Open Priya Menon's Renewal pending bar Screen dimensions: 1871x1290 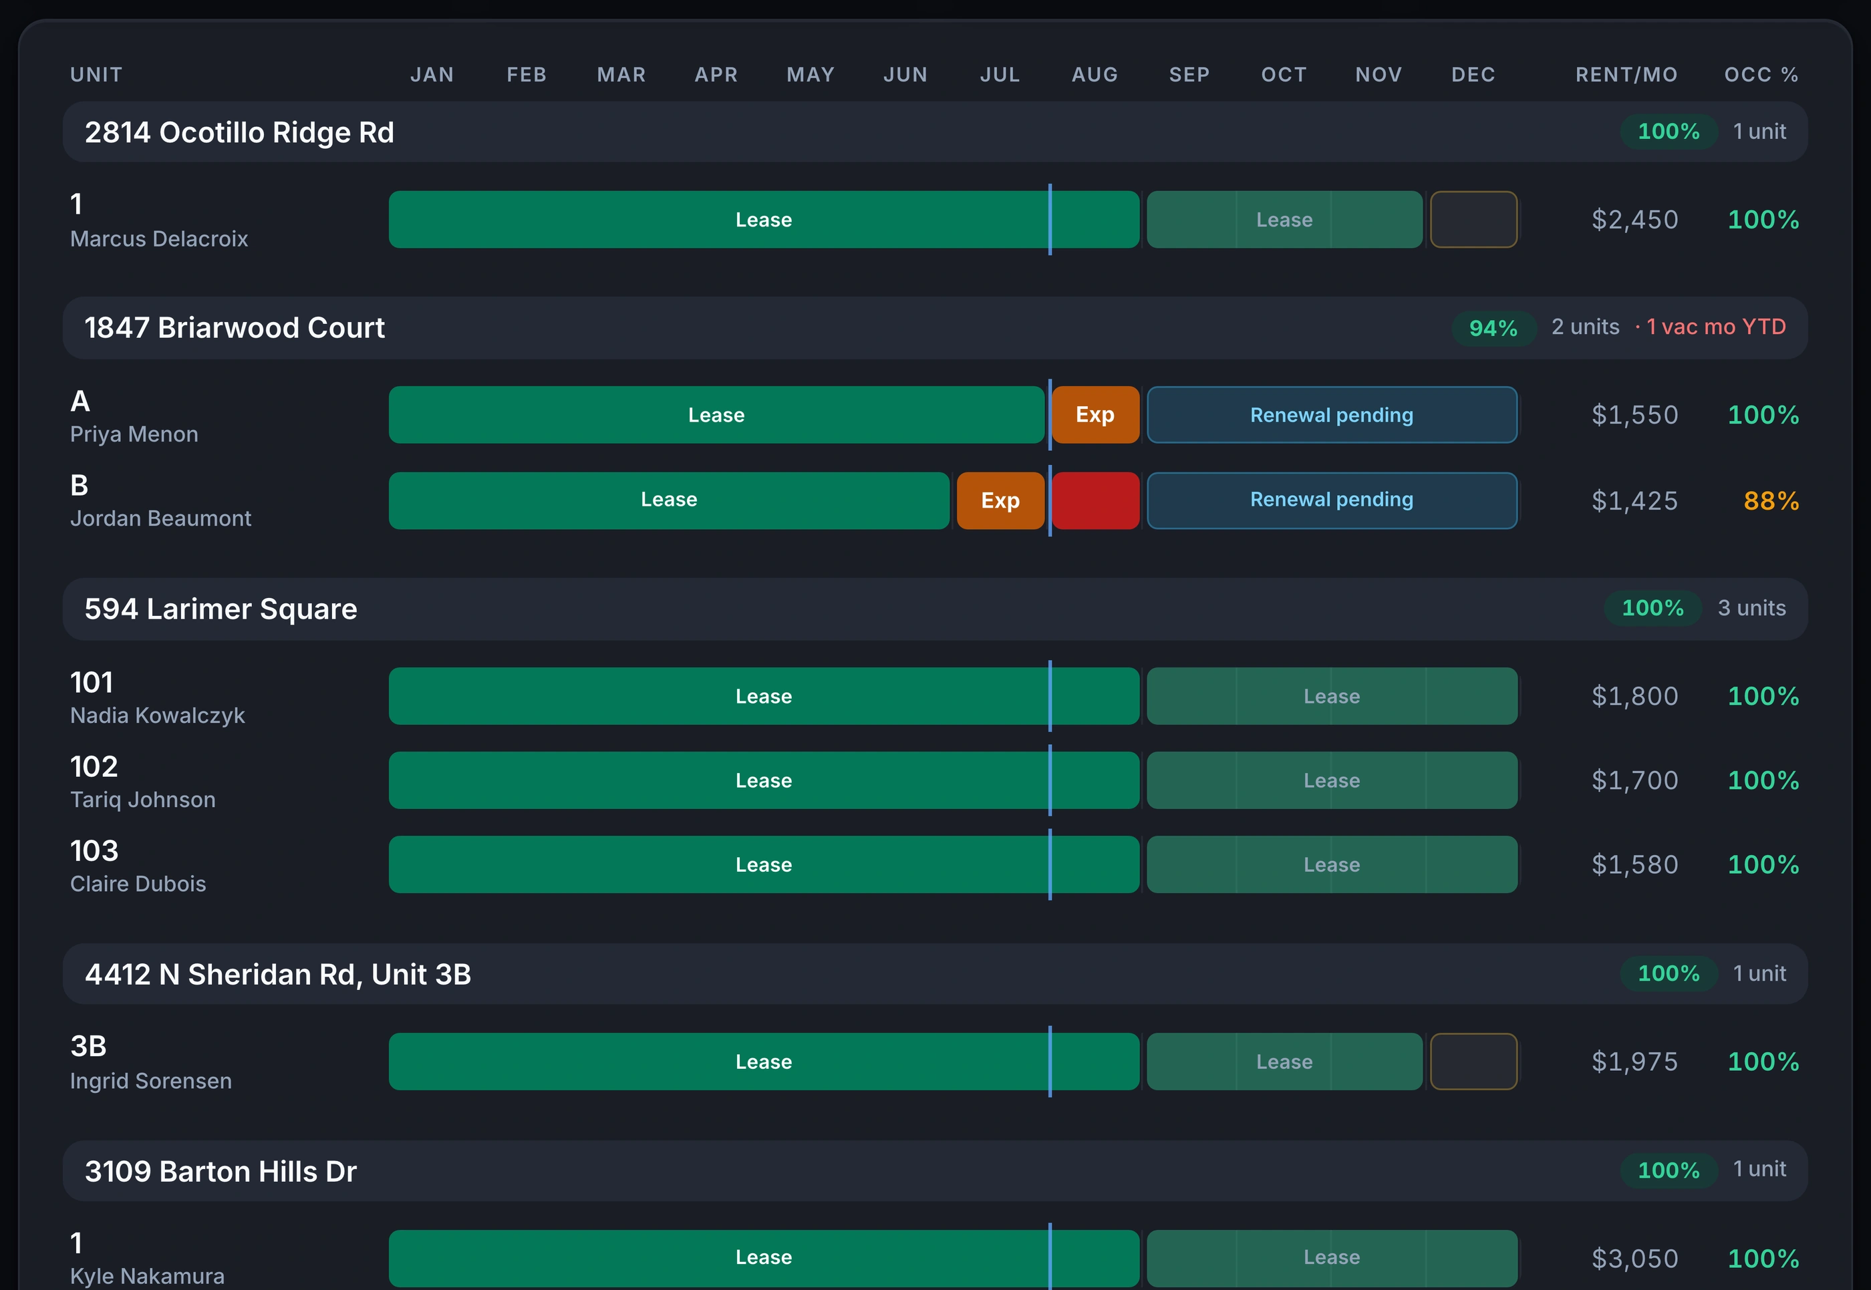pos(1332,415)
